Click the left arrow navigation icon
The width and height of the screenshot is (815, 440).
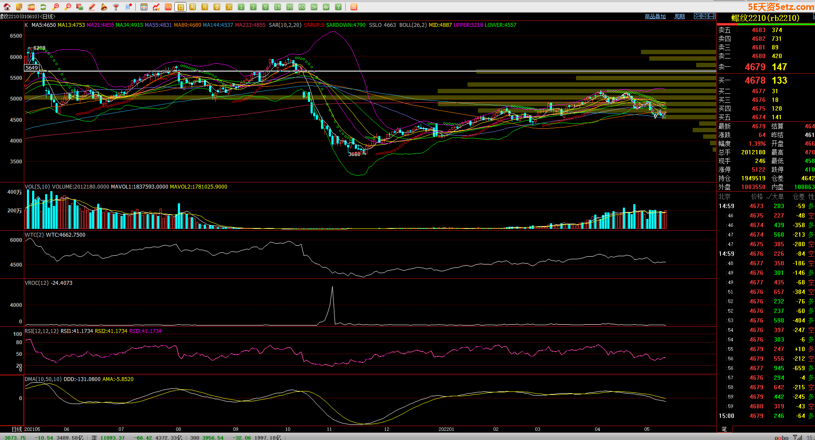[x=697, y=16]
